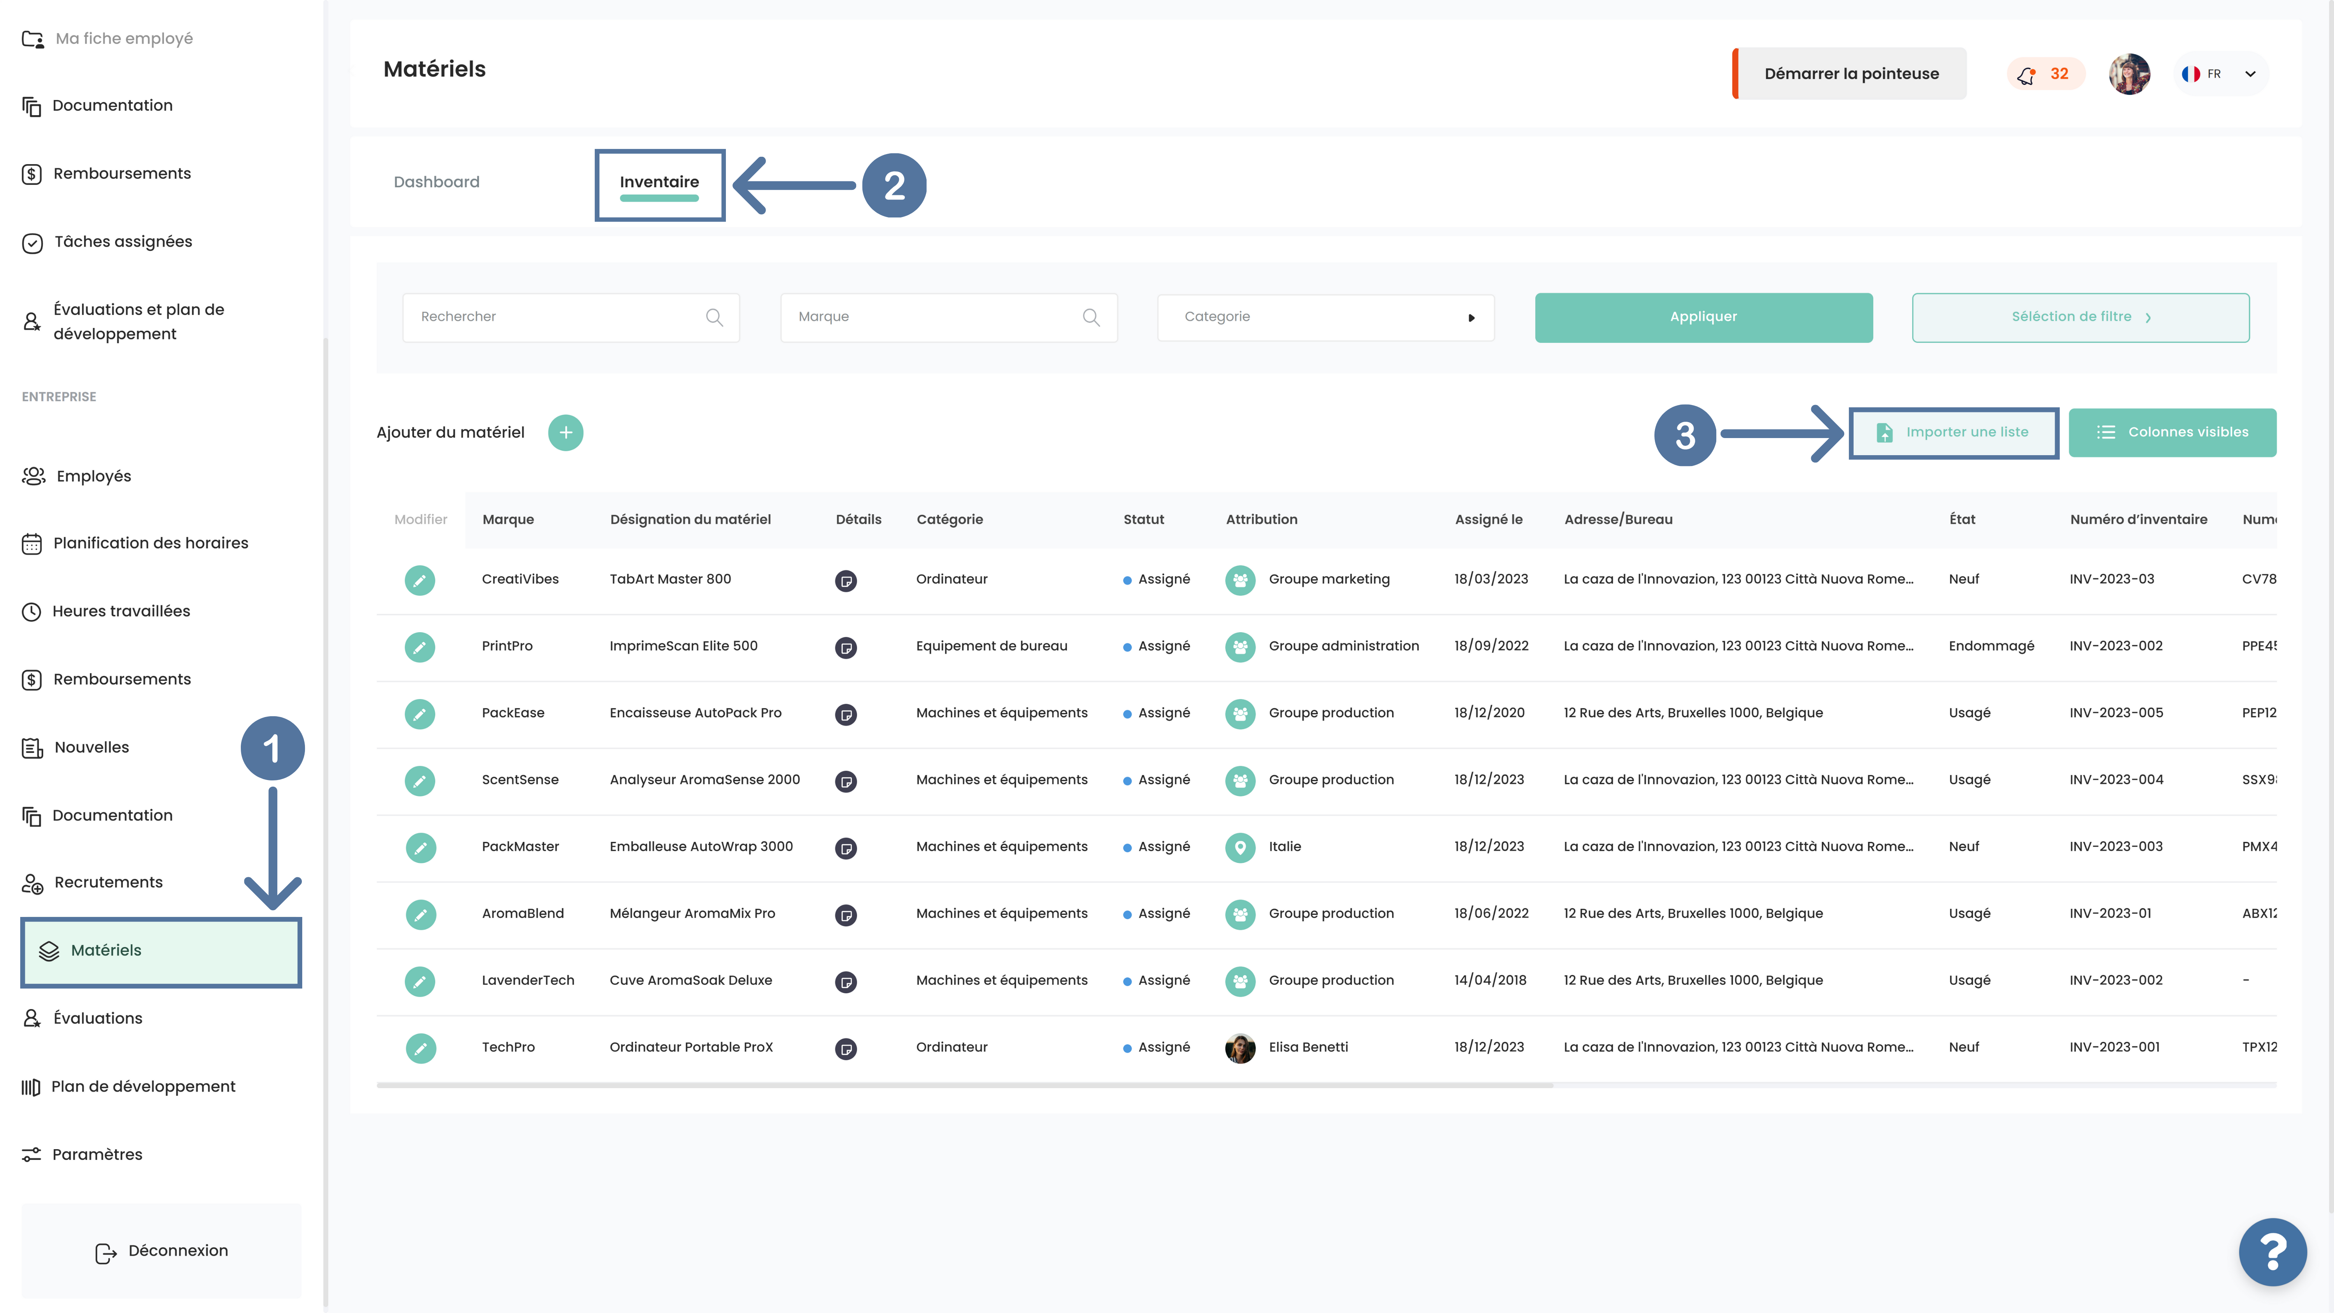The width and height of the screenshot is (2334, 1313).
Task: Open details for Emballeuse AutoWrap 3000
Action: pos(845,848)
